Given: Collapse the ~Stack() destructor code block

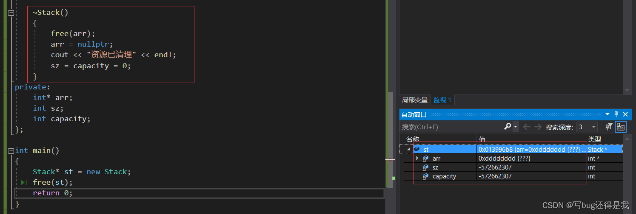Looking at the screenshot, I should point(11,13).
